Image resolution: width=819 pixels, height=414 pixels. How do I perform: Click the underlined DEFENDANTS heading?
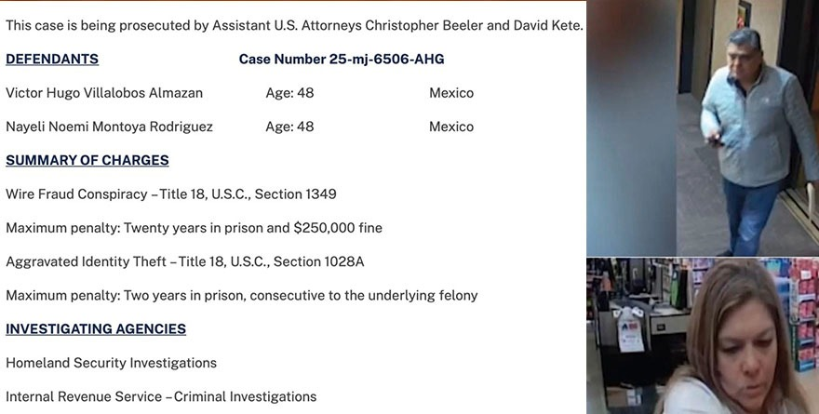click(52, 60)
